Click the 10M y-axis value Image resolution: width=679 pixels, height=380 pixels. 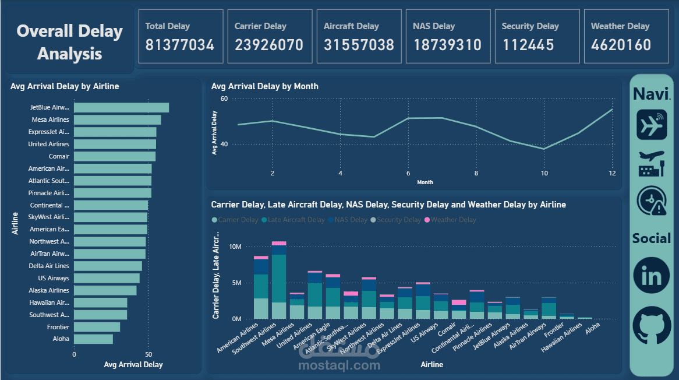click(x=235, y=247)
